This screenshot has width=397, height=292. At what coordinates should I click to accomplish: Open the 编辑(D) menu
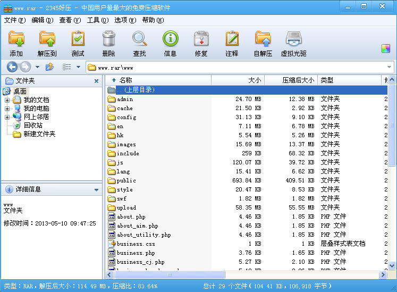point(43,20)
